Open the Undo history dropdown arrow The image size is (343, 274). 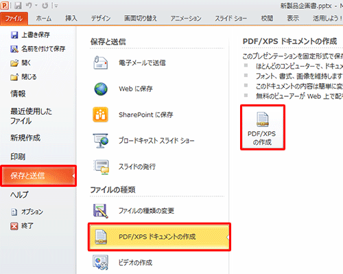(36, 5)
